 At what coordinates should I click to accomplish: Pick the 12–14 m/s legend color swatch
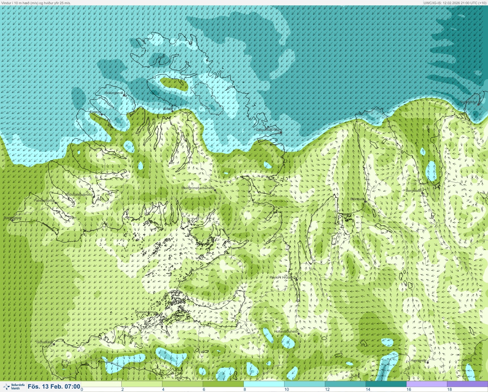click(x=345, y=384)
